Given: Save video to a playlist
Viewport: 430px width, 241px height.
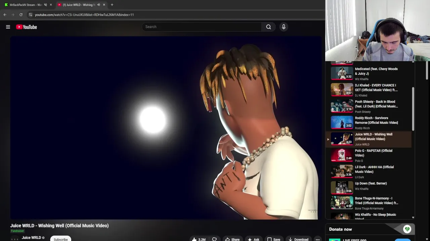Looking at the screenshot, I should [273, 239].
